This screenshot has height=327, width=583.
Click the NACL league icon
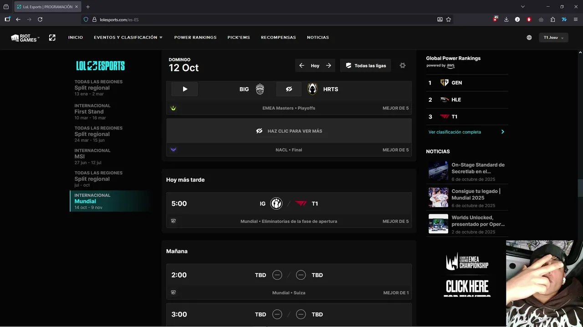173,149
